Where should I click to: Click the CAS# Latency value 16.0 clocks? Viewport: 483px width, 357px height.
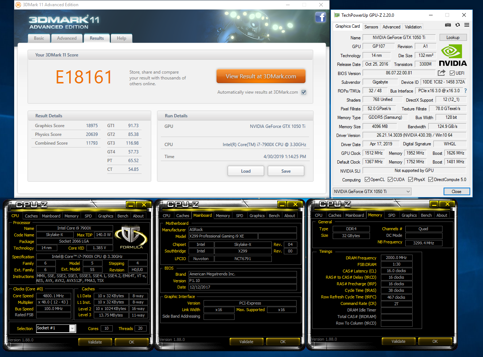[397, 271]
